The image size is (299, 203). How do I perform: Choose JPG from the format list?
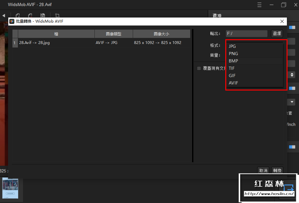[x=255, y=46]
